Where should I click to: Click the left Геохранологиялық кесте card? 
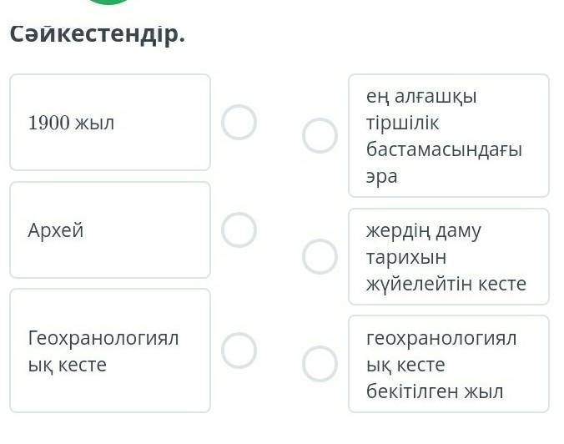pyautogui.click(x=109, y=351)
